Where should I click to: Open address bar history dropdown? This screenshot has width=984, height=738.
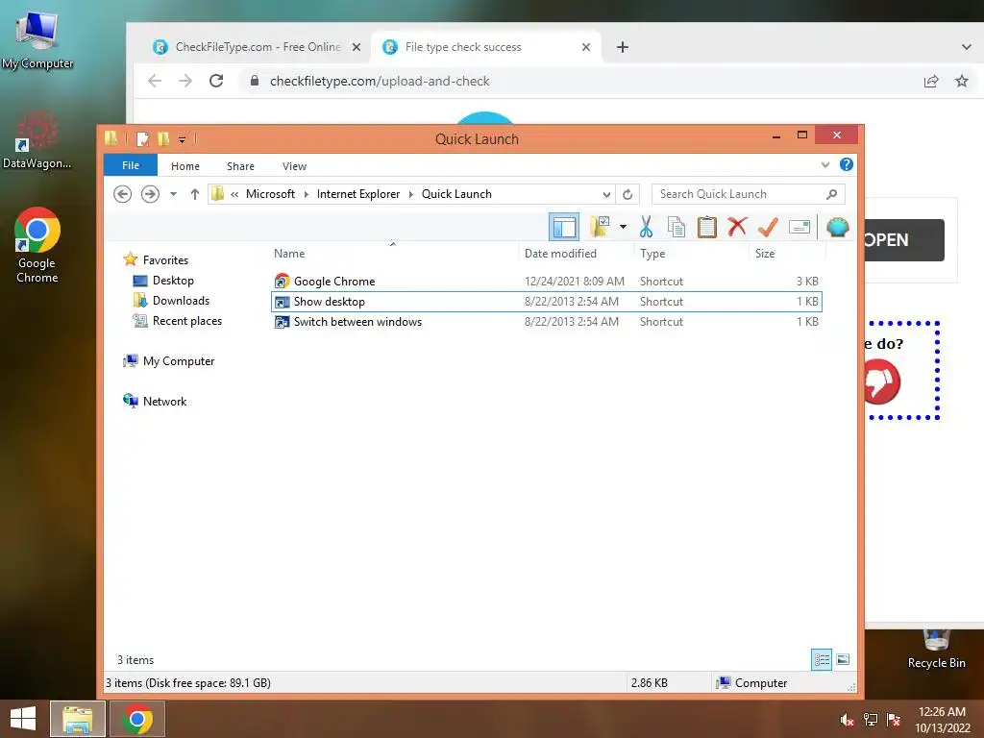(606, 194)
